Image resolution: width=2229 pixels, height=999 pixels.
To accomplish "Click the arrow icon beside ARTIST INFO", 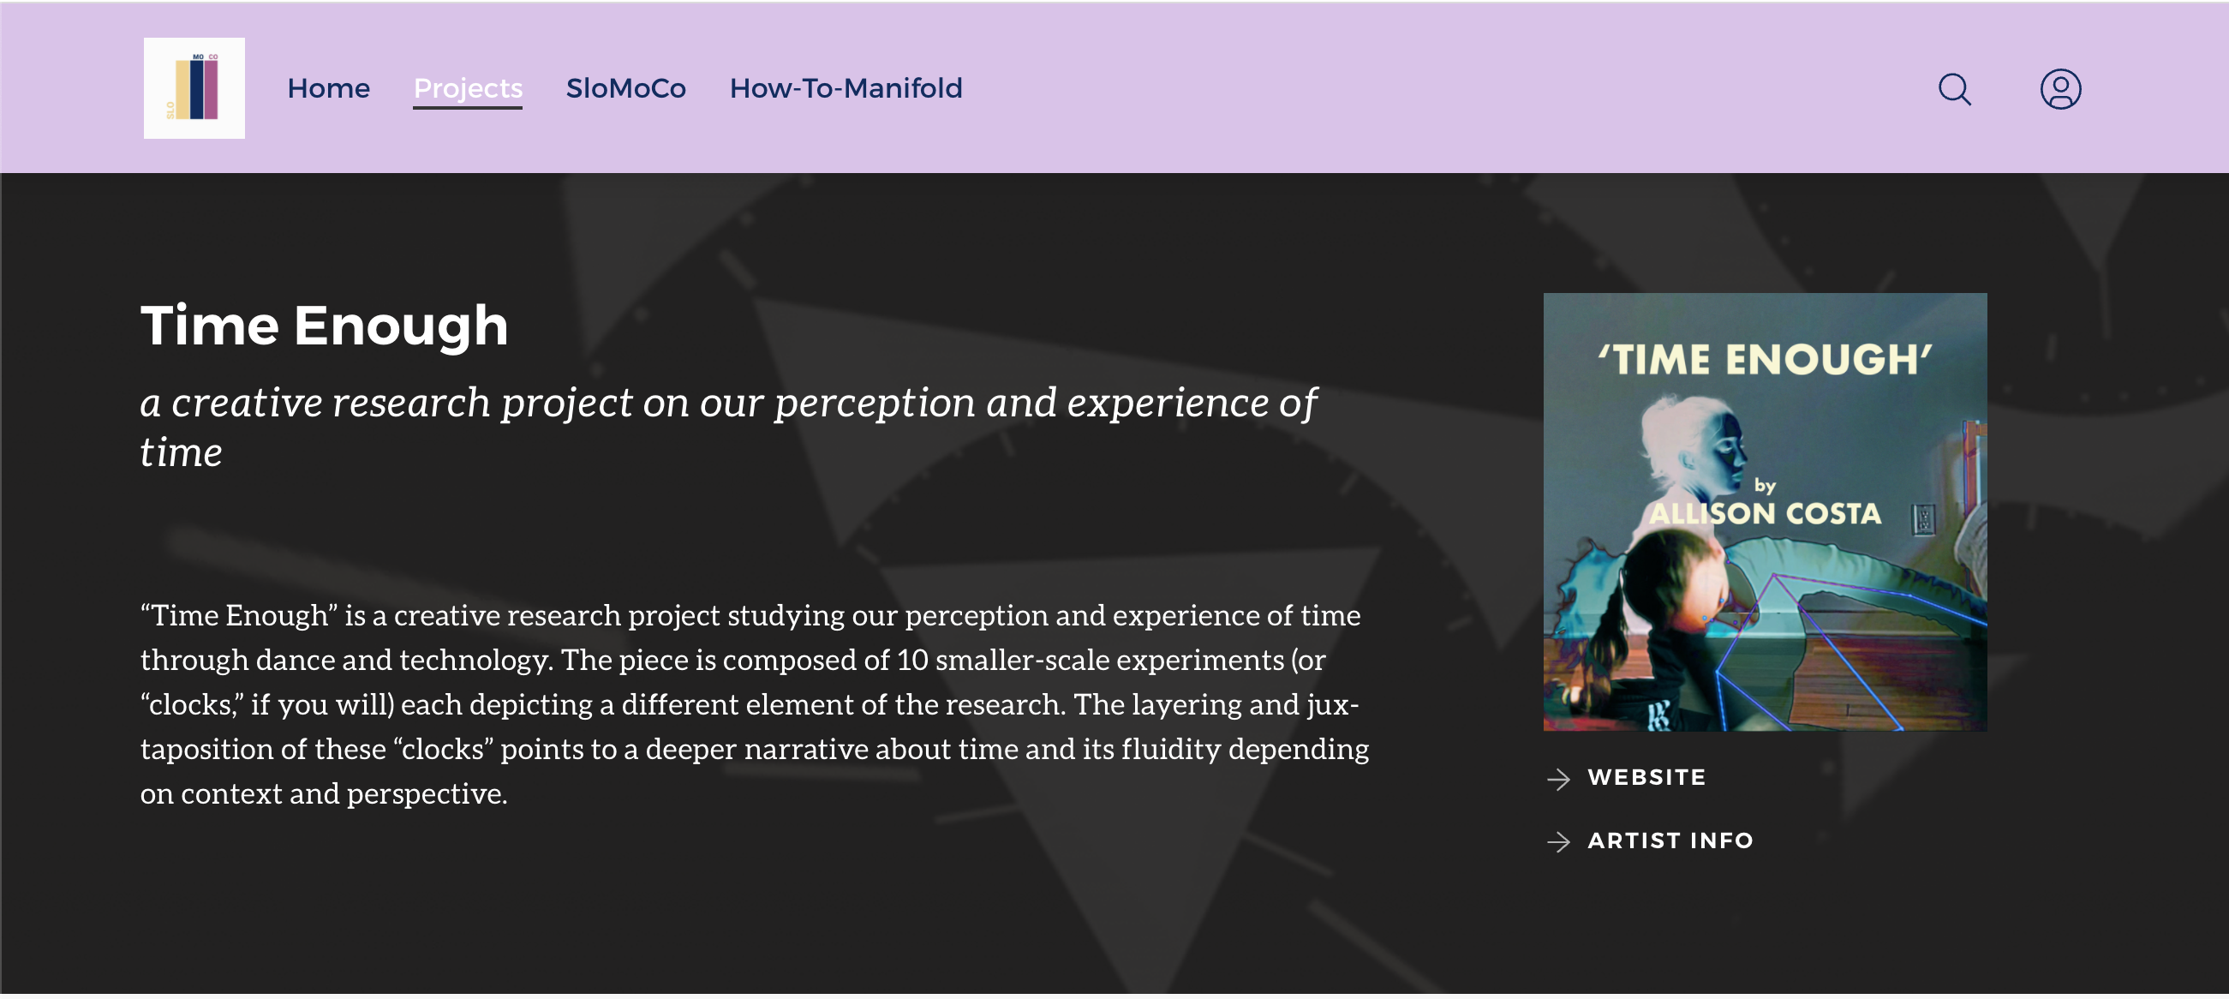I will point(1558,841).
